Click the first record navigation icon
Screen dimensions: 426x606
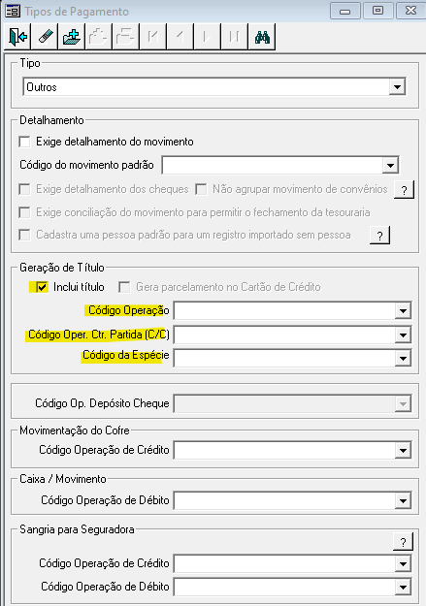[152, 37]
